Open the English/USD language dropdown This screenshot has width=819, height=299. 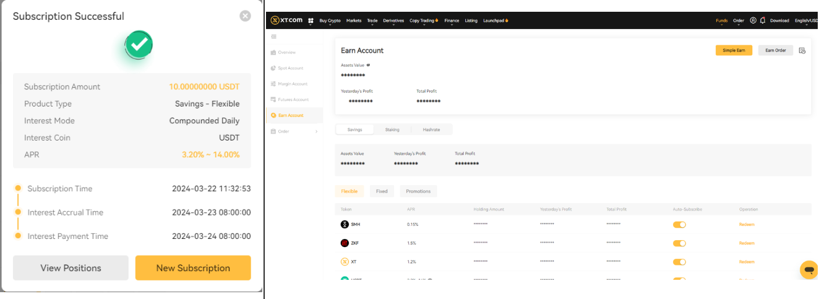point(805,20)
